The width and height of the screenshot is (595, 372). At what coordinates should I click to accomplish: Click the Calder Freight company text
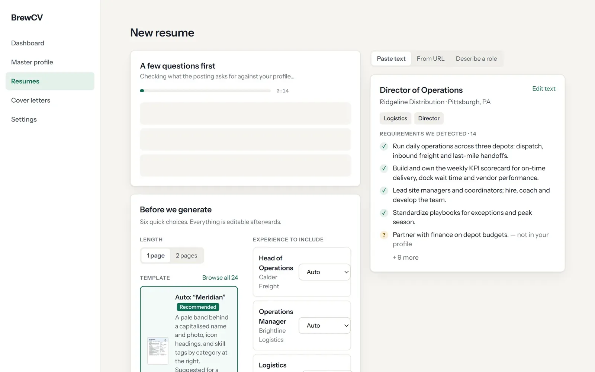point(269,282)
